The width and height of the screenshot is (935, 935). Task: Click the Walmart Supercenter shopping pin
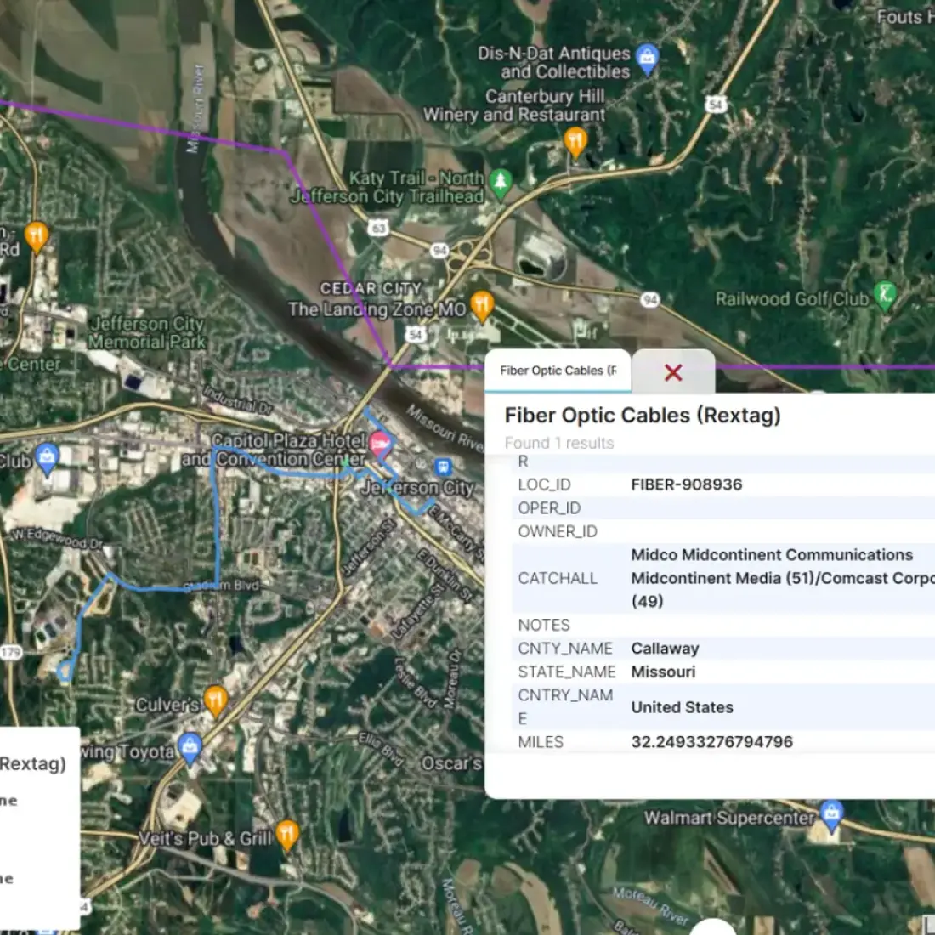[x=830, y=813]
